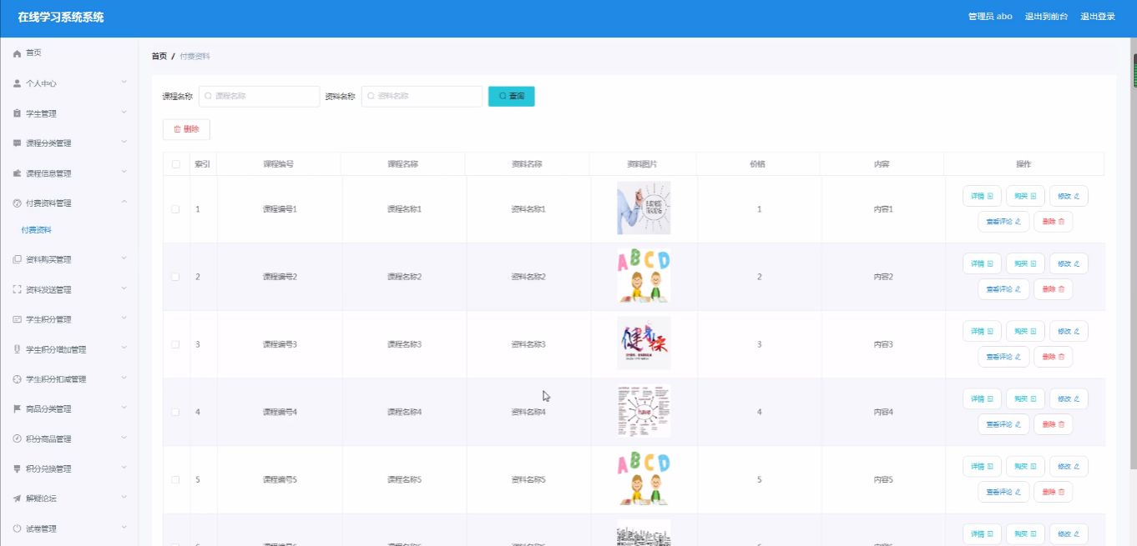Image resolution: width=1137 pixels, height=546 pixels.
Task: Check the checkbox for row 3
Action: pos(176,344)
